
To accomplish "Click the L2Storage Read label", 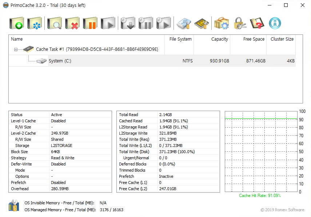I will point(133,127).
